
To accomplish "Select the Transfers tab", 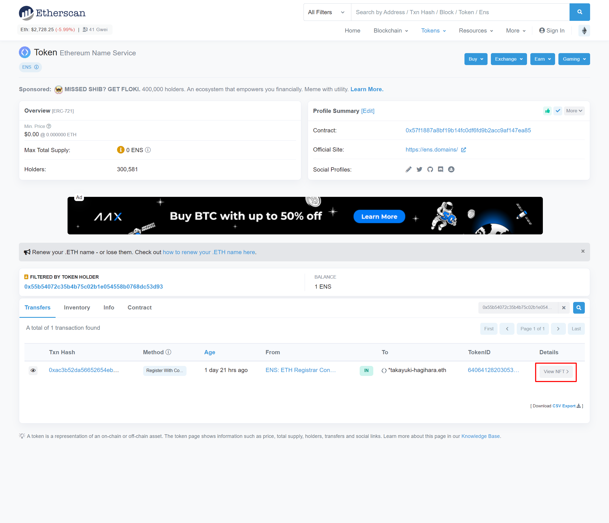I will click(x=37, y=308).
